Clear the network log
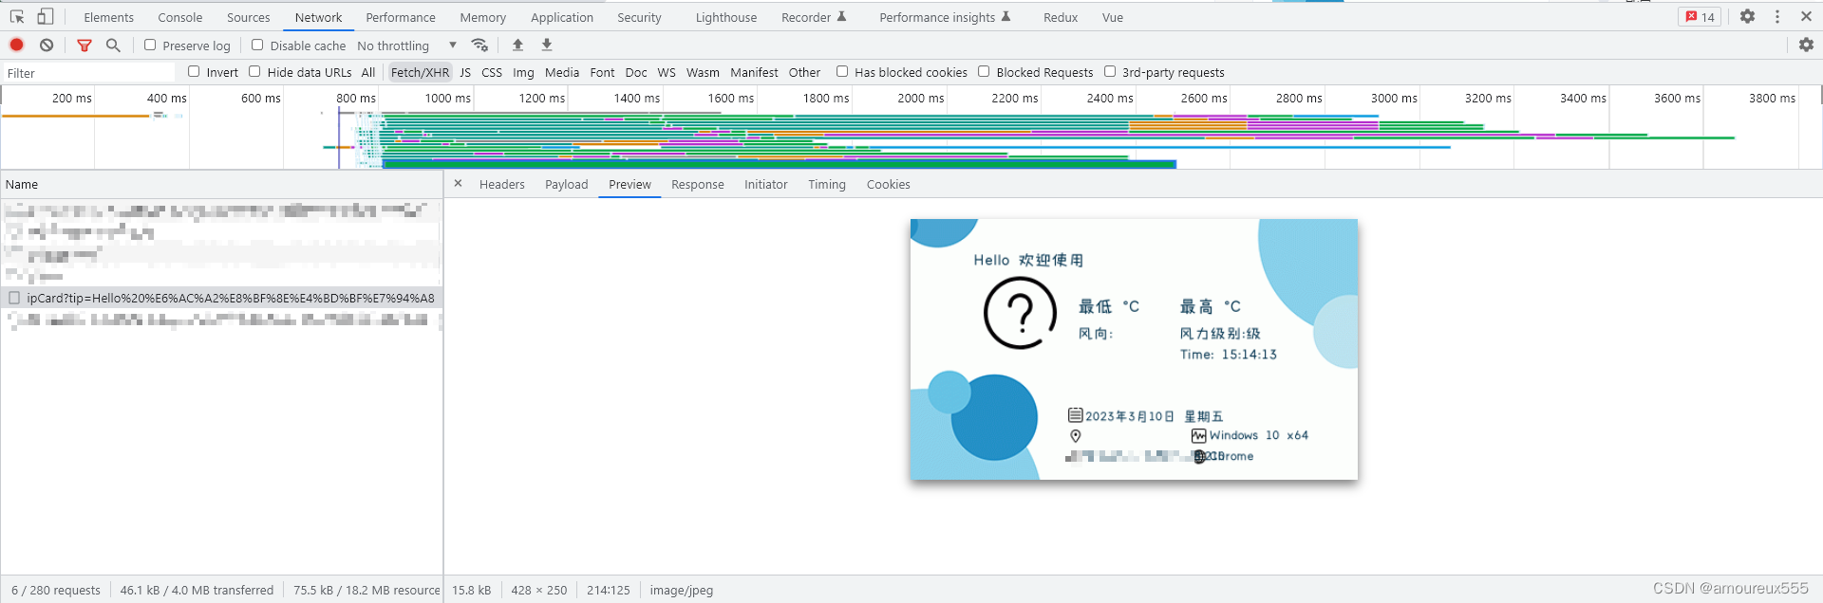This screenshot has height=603, width=1823. point(47,45)
